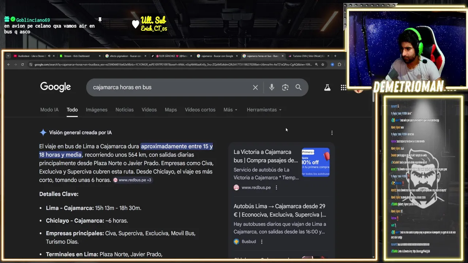This screenshot has height=263, width=468.
Task: Click 'Empresas principales:' bullet text
Action: pyautogui.click(x=75, y=233)
